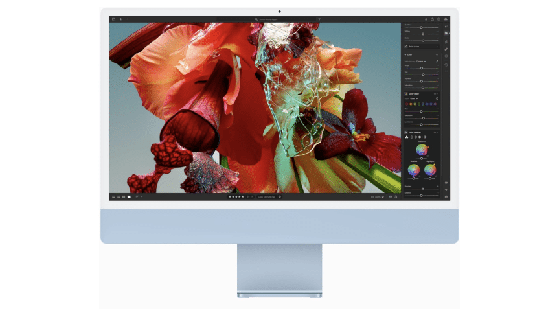
Task: Adjust the Vibrance slider handle
Action: [422, 82]
